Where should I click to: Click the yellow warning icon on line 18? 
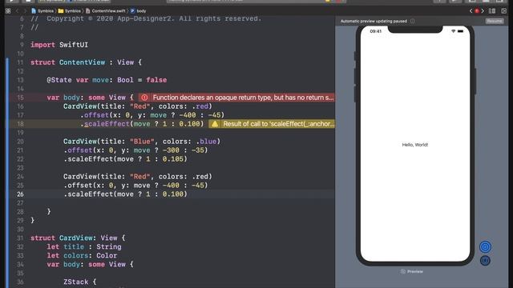pos(215,124)
